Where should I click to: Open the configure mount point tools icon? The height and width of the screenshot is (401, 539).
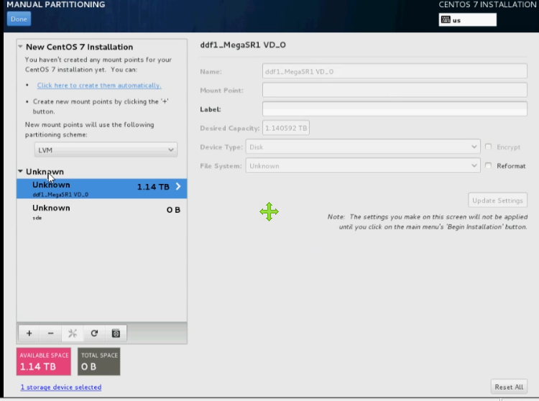pos(73,333)
